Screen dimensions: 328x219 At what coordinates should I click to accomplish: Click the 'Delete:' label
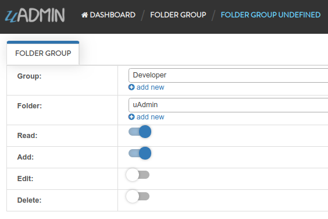pos(29,200)
